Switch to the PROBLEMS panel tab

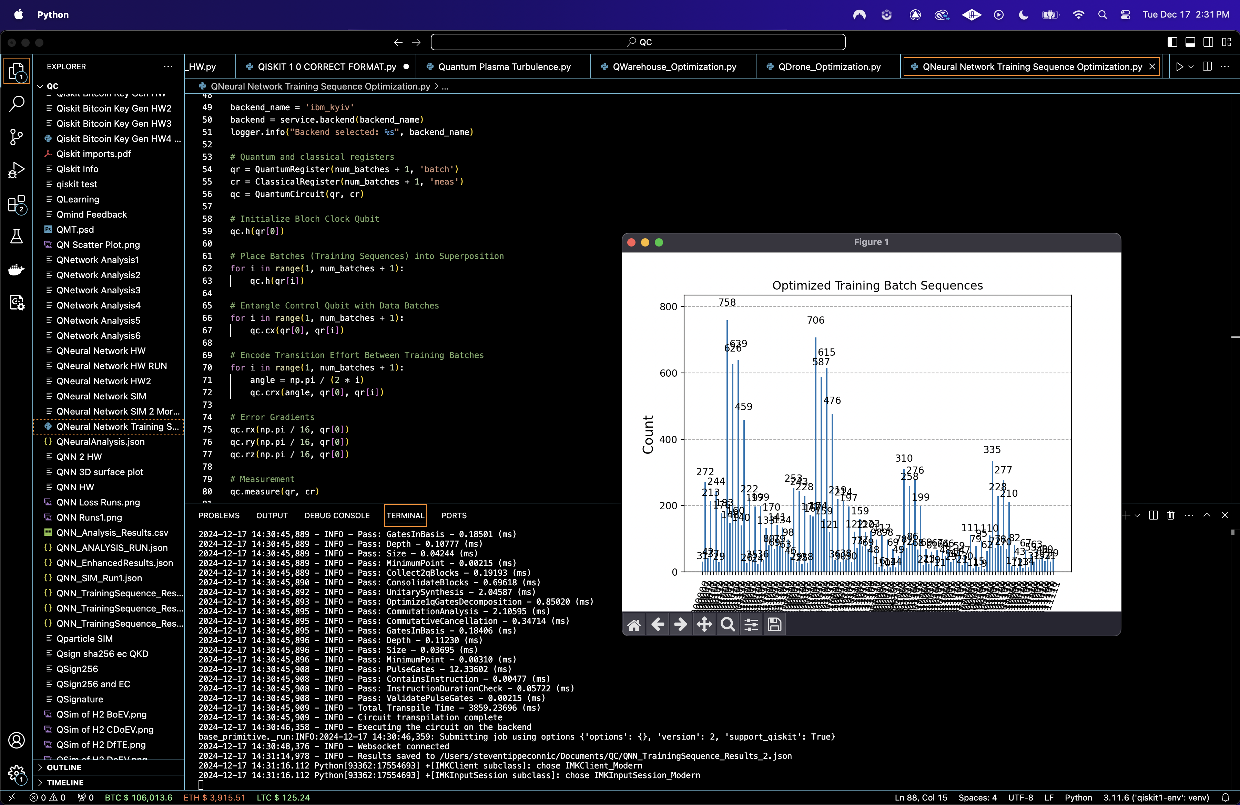[x=219, y=516]
